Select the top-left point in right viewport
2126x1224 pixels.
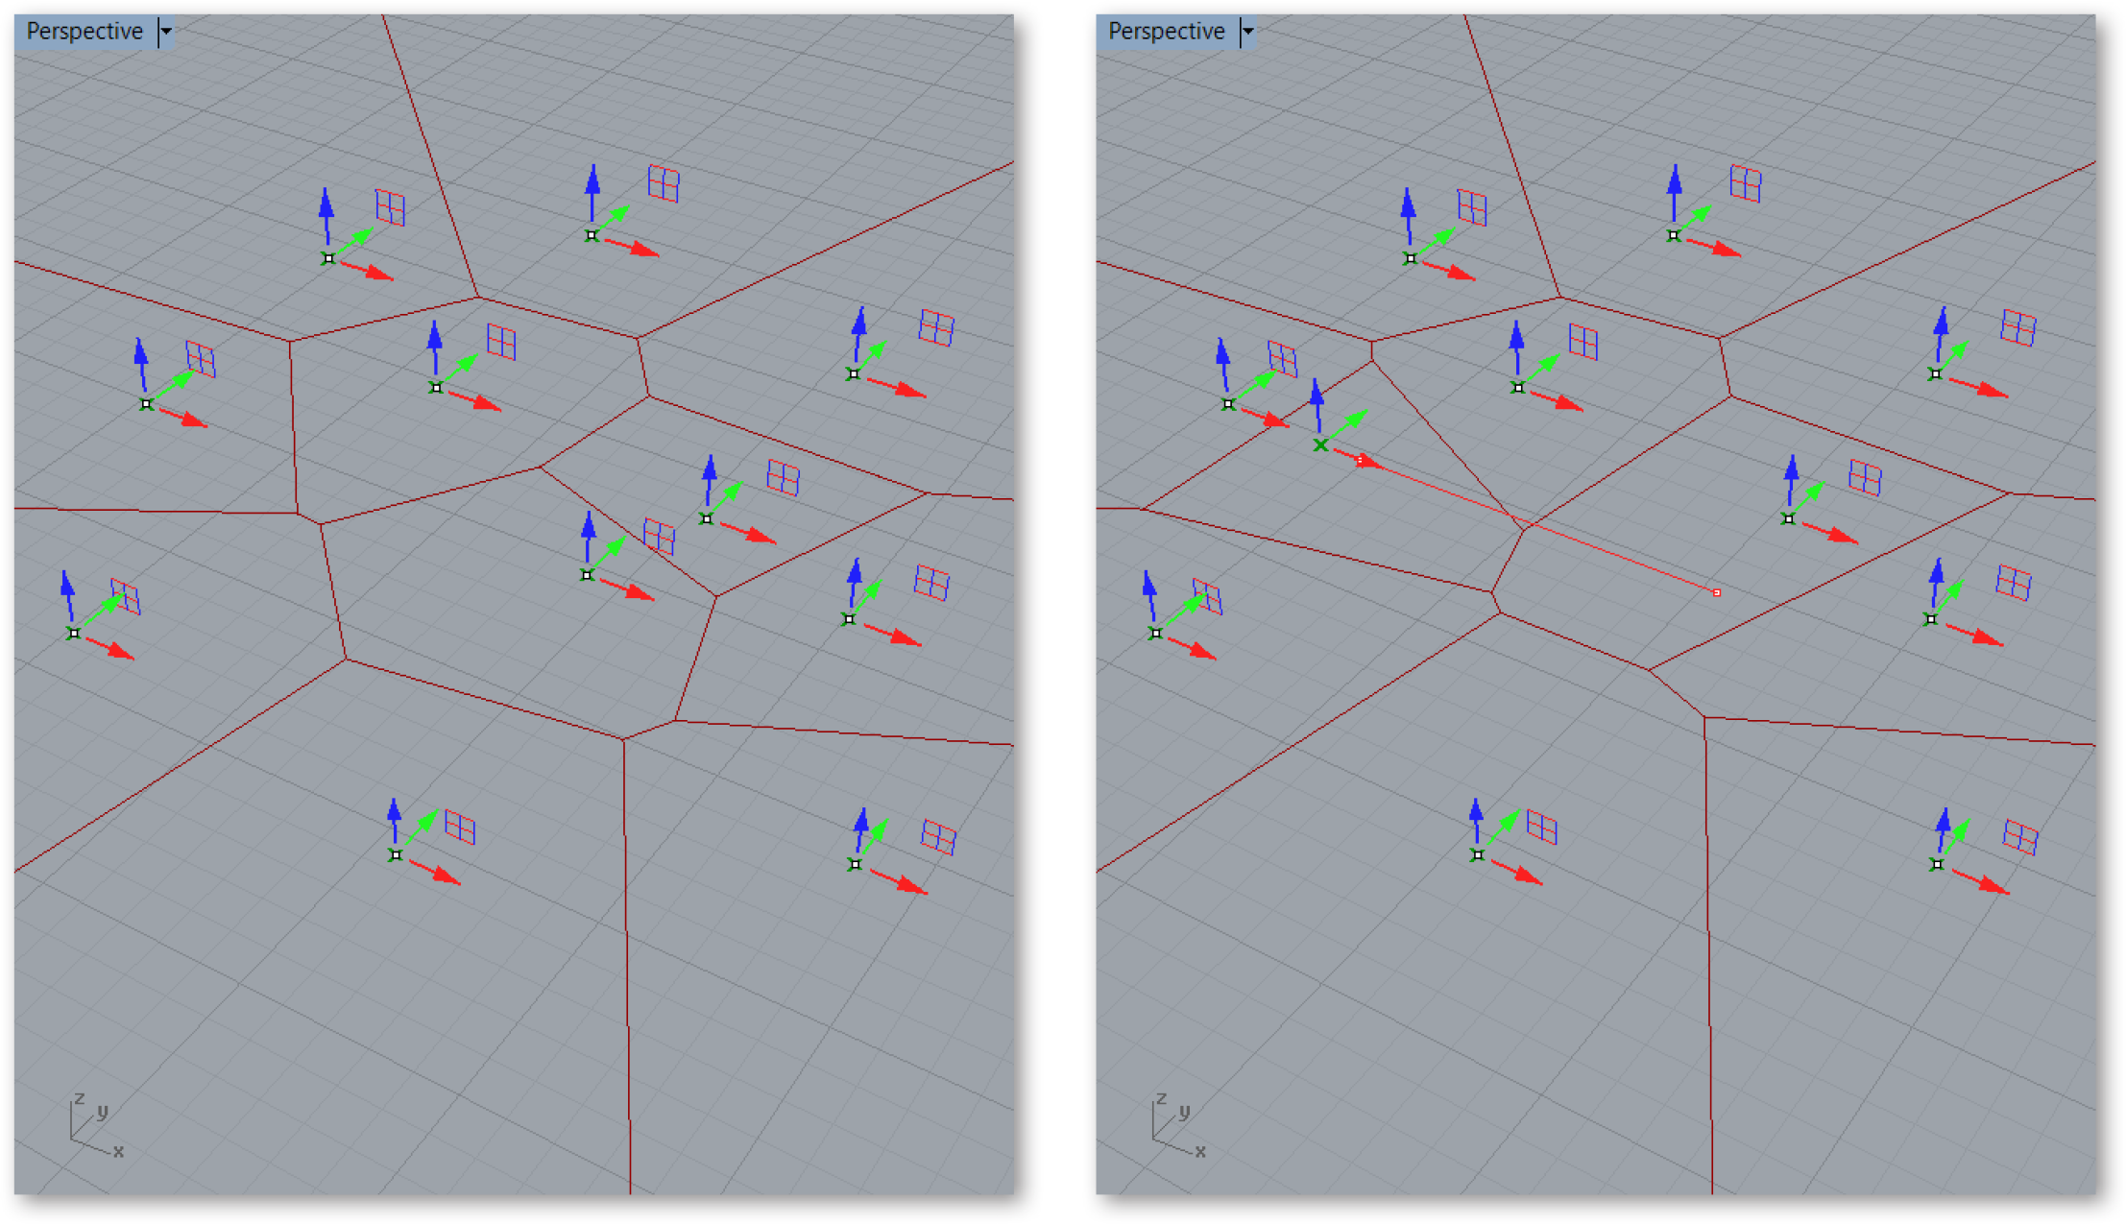point(1411,258)
